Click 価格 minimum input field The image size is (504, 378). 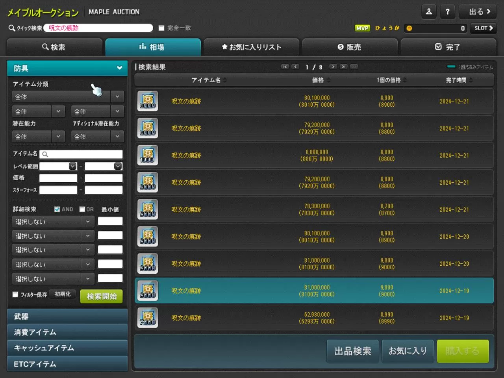58,178
